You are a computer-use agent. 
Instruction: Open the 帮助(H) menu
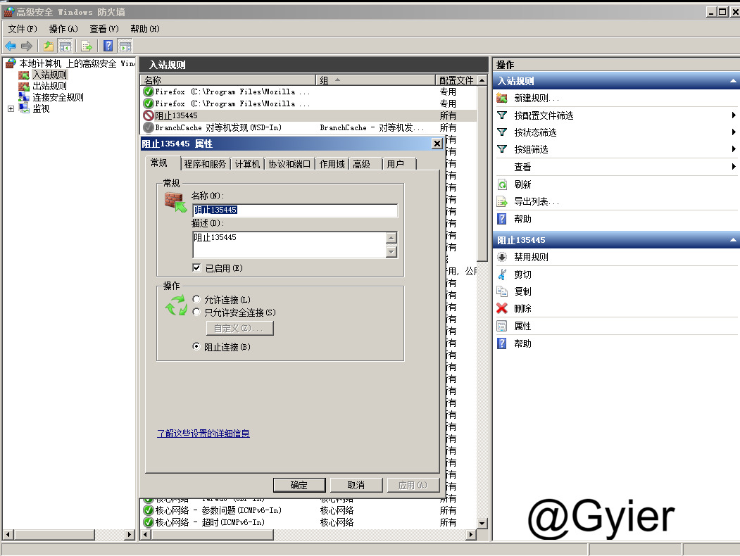tap(145, 29)
